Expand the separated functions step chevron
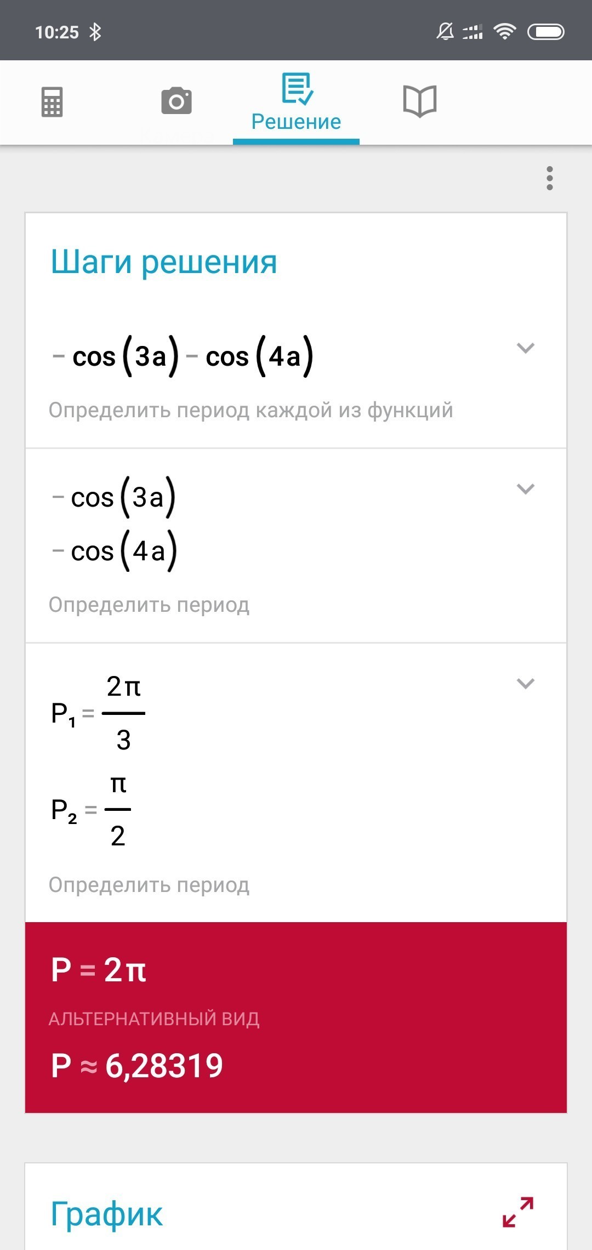The height and width of the screenshot is (1250, 592). point(526,488)
